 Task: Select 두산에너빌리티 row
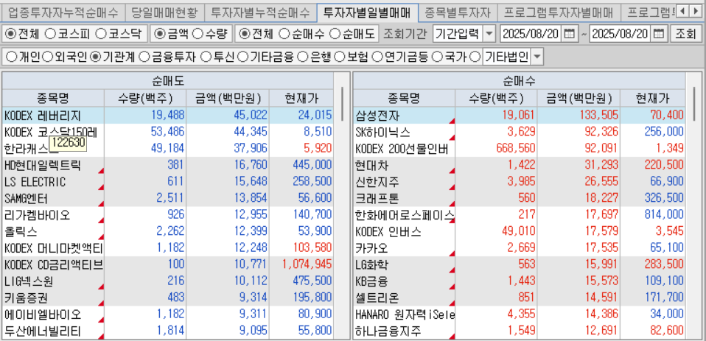tap(168, 331)
